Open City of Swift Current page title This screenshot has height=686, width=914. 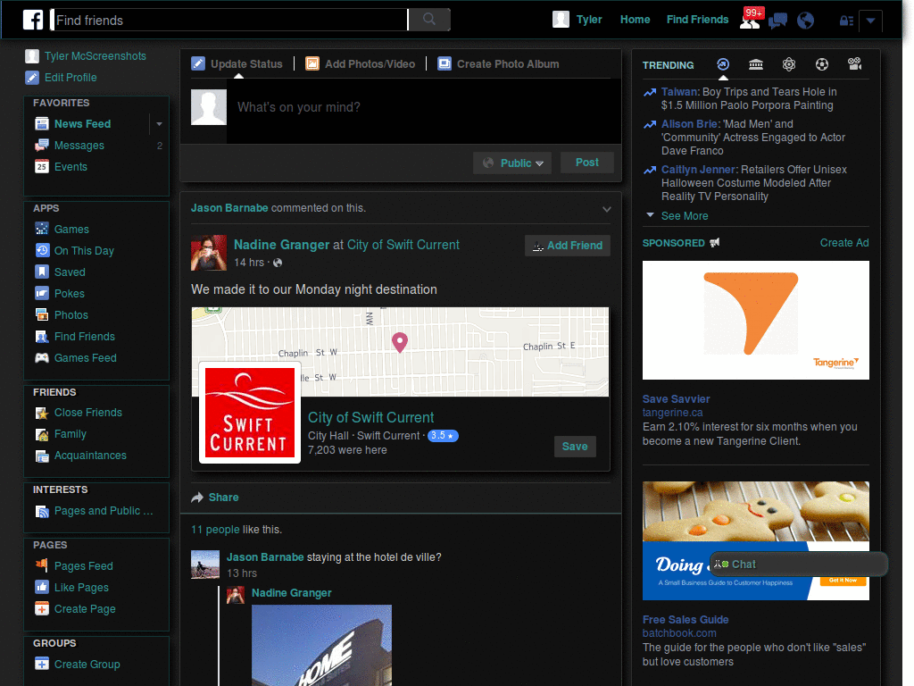pyautogui.click(x=370, y=418)
